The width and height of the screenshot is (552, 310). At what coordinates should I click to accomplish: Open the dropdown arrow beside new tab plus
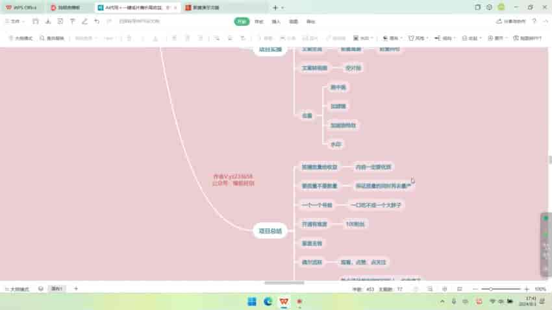282,7
